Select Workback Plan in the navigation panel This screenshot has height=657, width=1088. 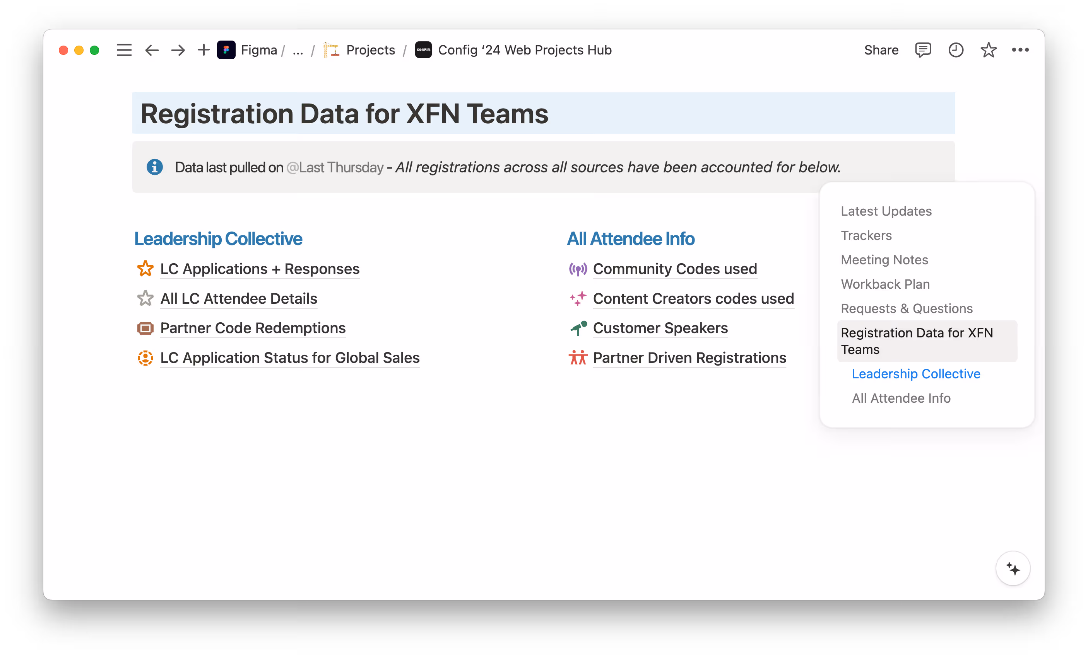(x=885, y=284)
